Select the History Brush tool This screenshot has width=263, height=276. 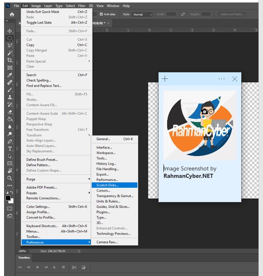pos(10,105)
